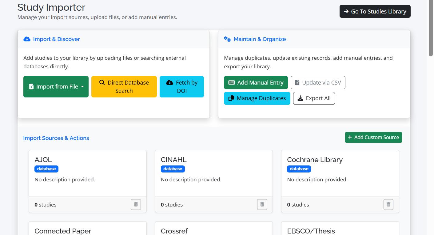Click the Crossref source title
Screen dimensions: 434x235
(x=174, y=231)
